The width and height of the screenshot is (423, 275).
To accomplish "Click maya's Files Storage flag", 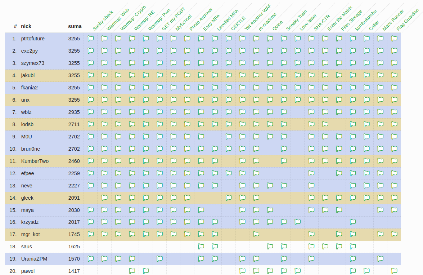I will point(339,210).
